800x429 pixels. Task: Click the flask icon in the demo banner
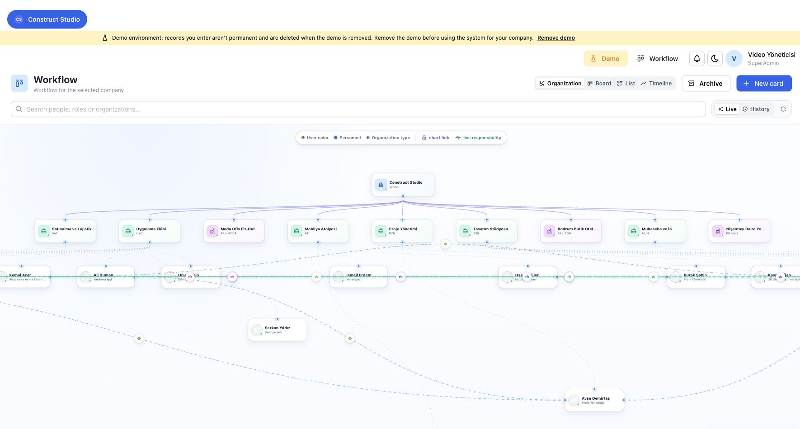105,38
